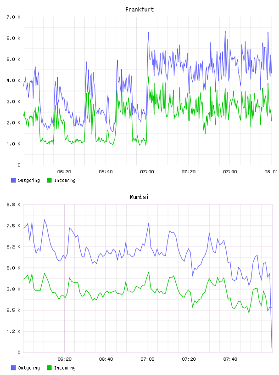
Task: Click the Mumbai chart title
Action: coord(139,197)
